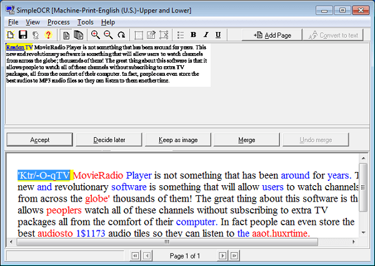This screenshot has width=375, height=266.
Task: Go to previous page arrow
Action: pos(147,256)
